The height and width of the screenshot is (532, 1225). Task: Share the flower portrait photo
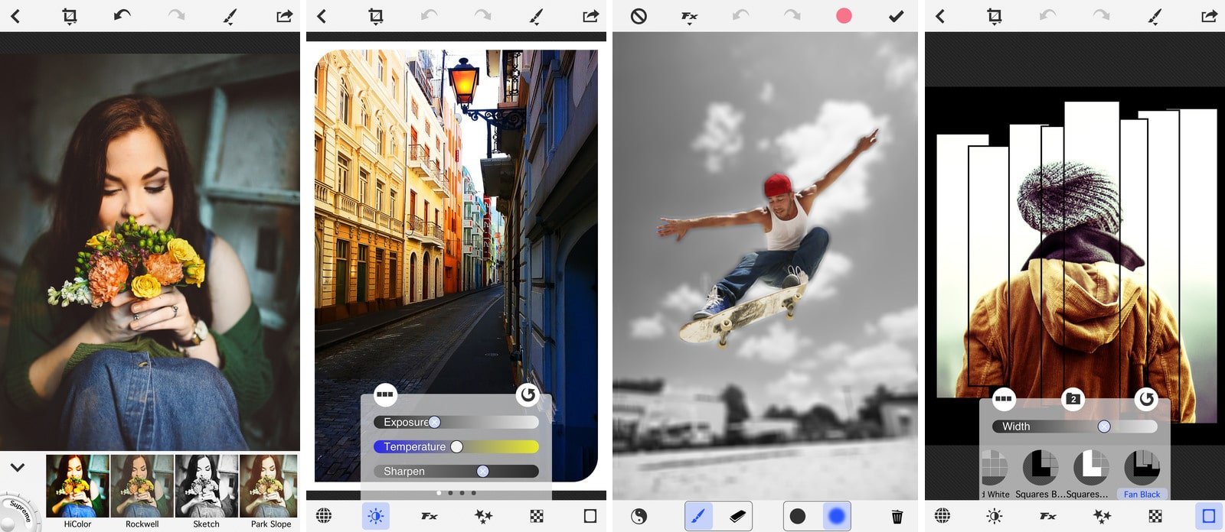[x=284, y=15]
